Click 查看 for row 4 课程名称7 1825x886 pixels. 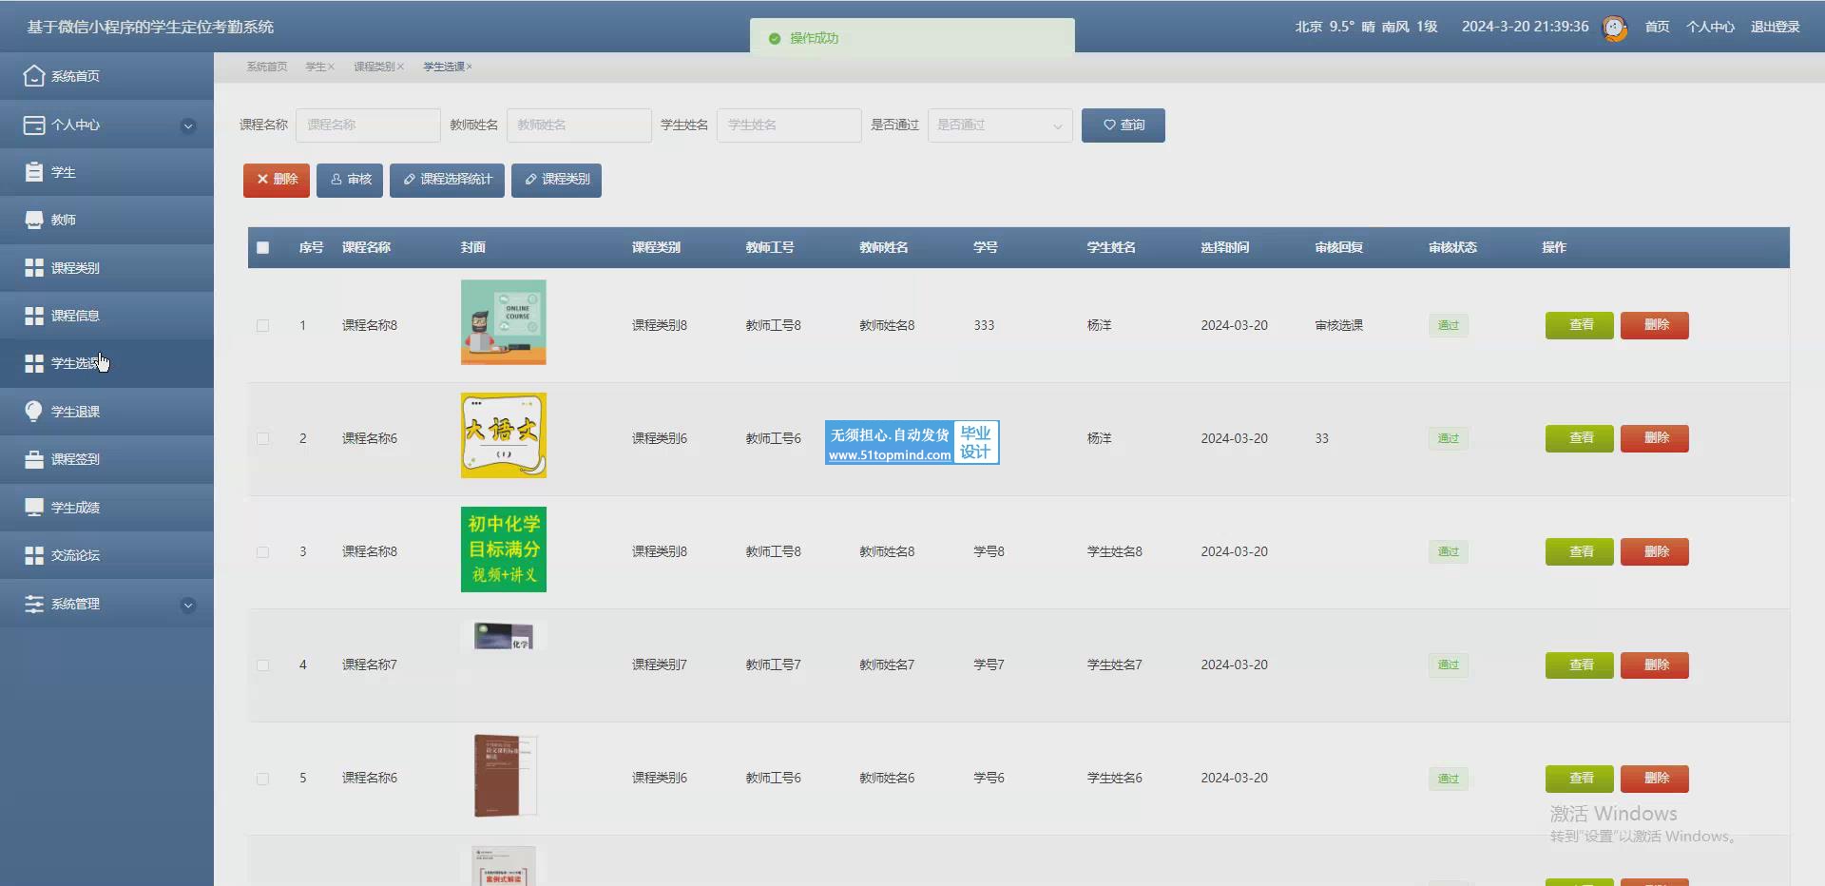tap(1580, 664)
